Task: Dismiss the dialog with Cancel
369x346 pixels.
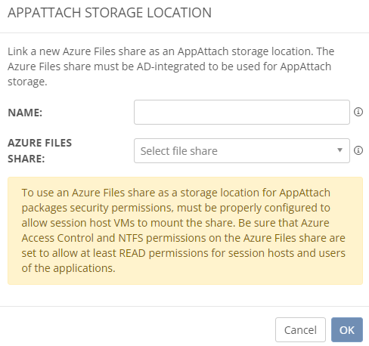Action: [x=300, y=329]
